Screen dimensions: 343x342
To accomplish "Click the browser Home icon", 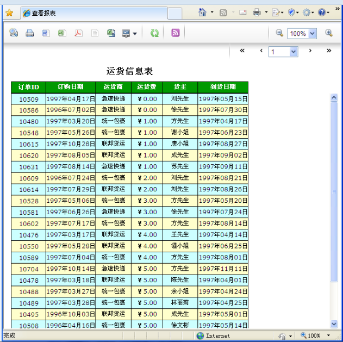I will point(202,13).
